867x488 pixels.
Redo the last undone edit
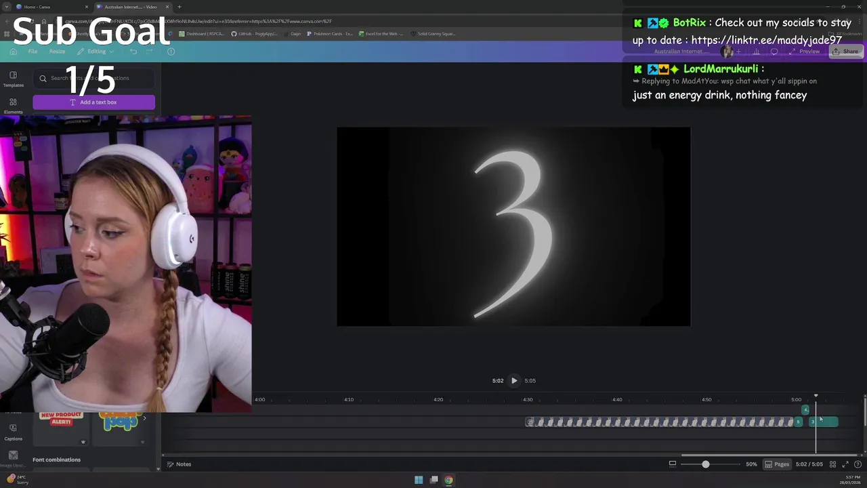pyautogui.click(x=150, y=52)
